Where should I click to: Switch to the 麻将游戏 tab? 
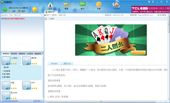pos(14,53)
